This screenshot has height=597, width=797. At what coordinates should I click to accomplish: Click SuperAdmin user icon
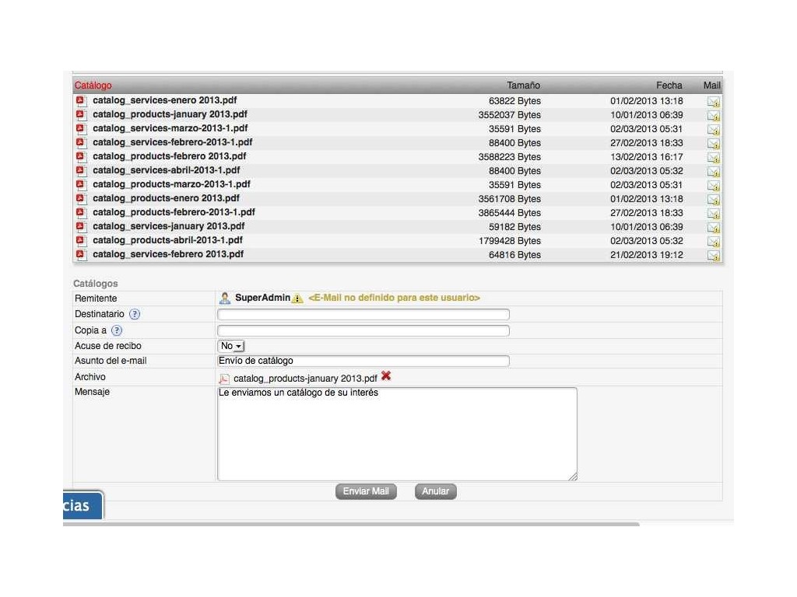225,298
